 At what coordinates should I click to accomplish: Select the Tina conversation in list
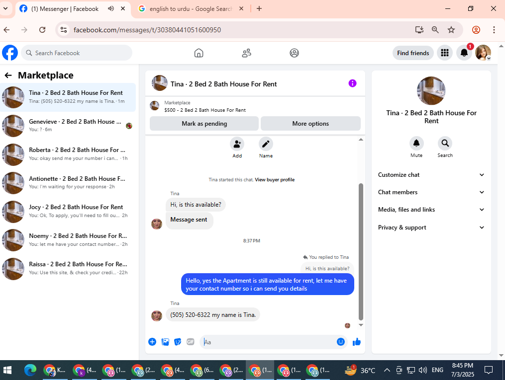68,97
